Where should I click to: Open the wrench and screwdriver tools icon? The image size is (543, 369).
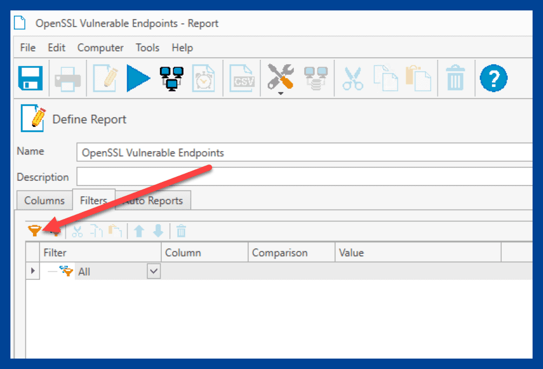point(280,78)
